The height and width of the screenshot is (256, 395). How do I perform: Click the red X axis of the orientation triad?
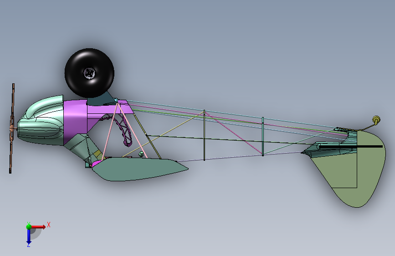pyautogui.click(x=38, y=227)
